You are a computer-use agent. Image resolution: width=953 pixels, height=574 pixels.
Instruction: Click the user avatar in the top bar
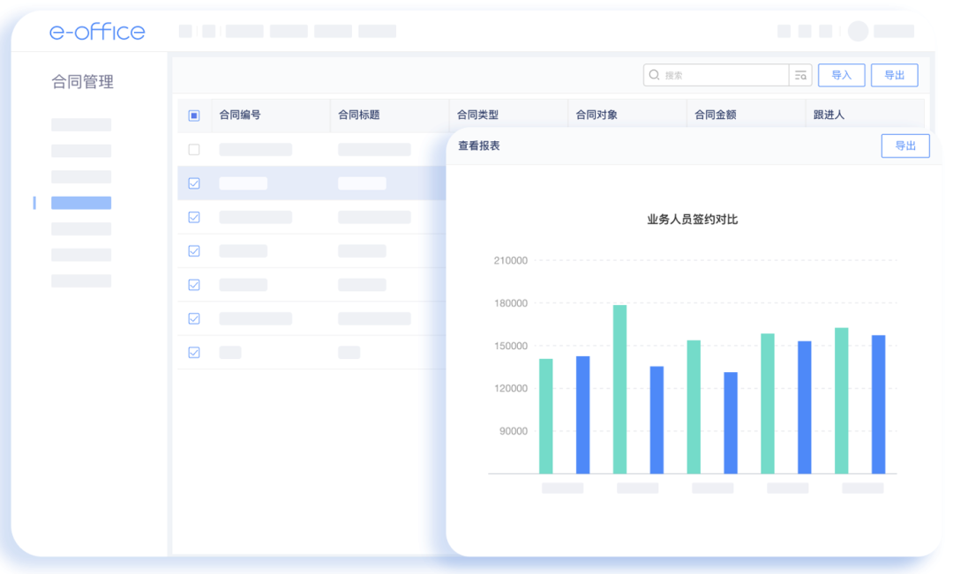[857, 31]
